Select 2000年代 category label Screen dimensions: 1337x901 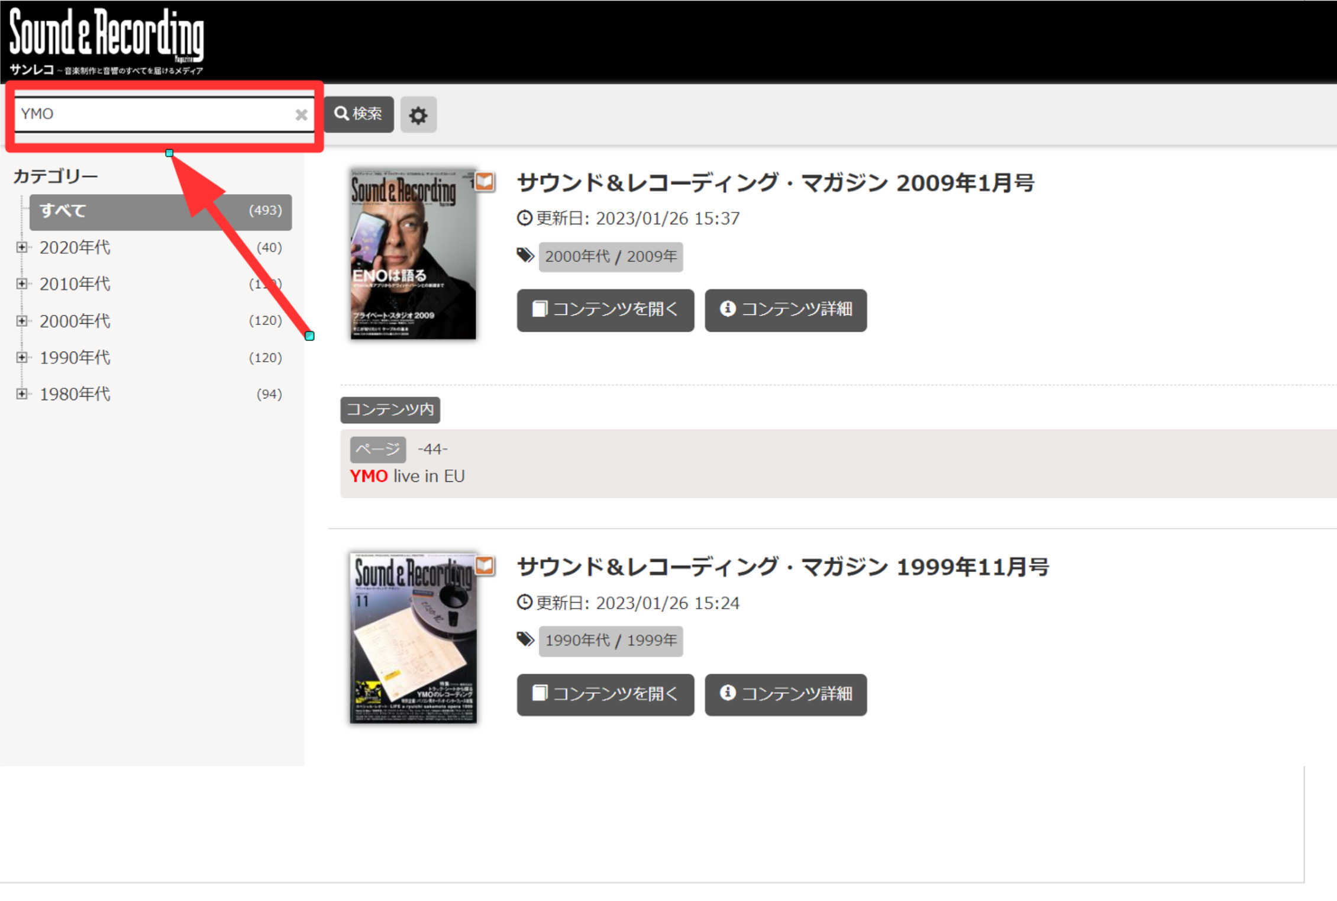point(75,321)
